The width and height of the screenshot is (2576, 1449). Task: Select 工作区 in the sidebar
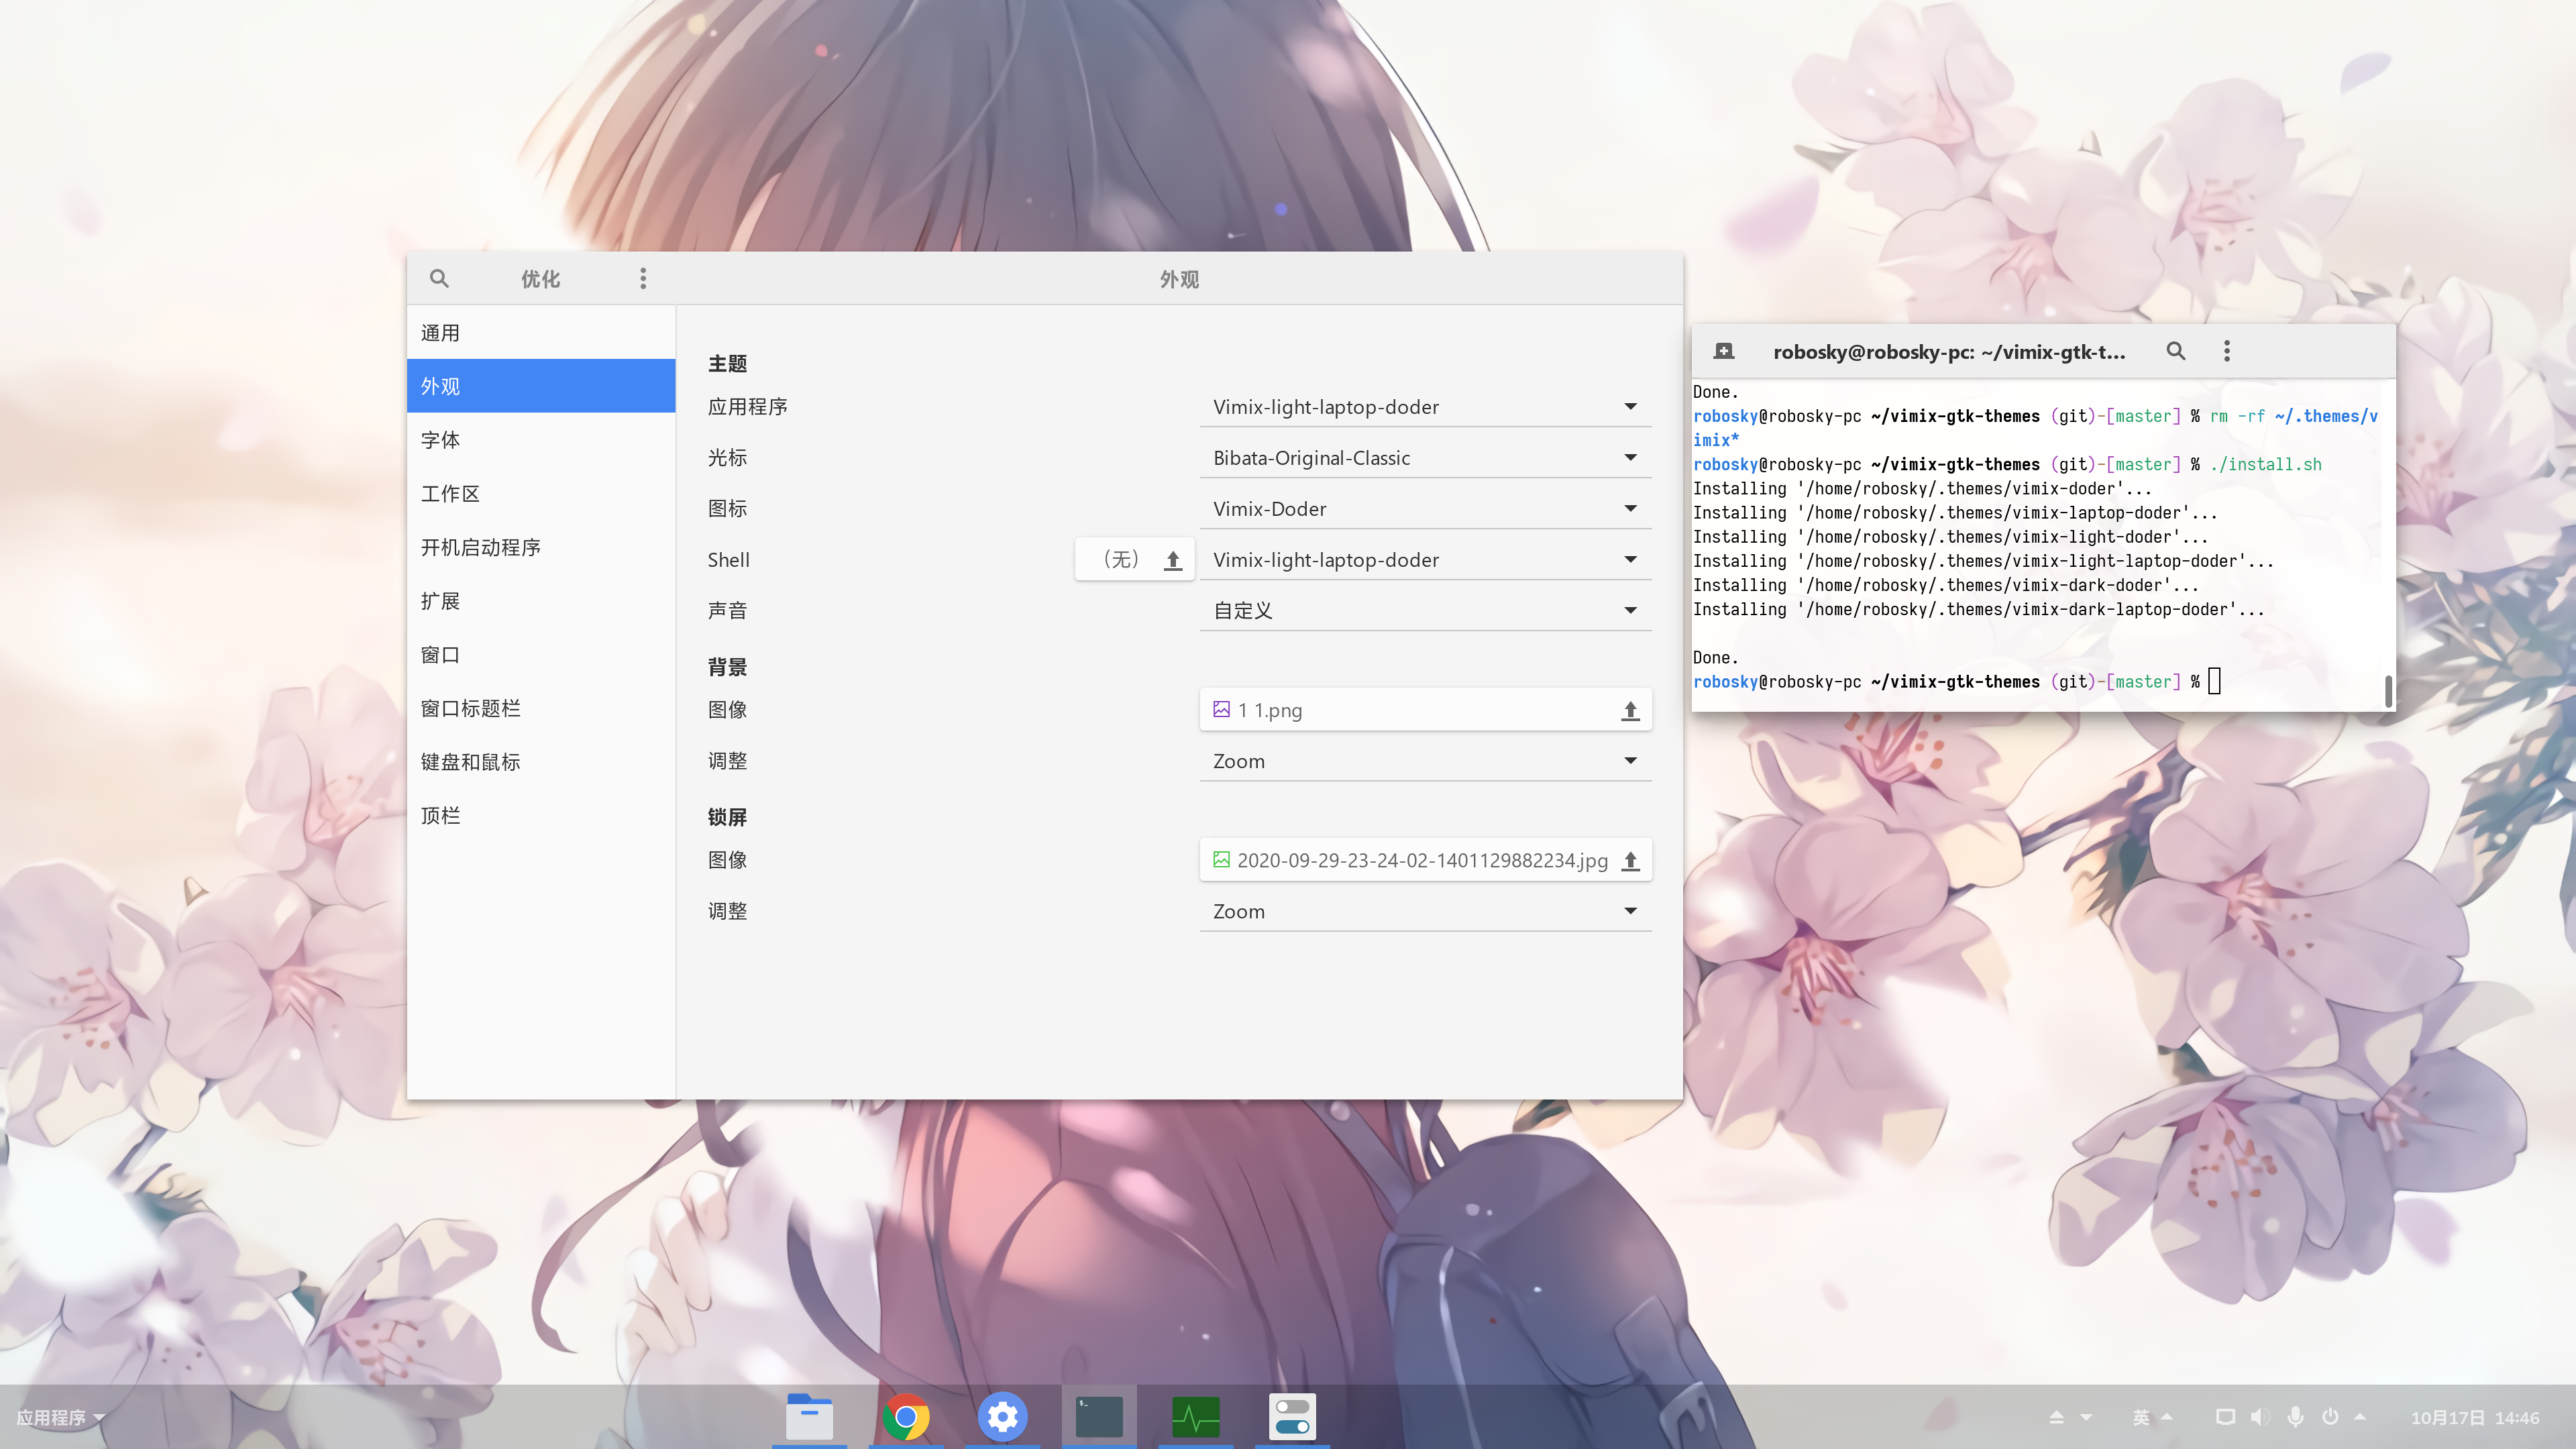541,494
